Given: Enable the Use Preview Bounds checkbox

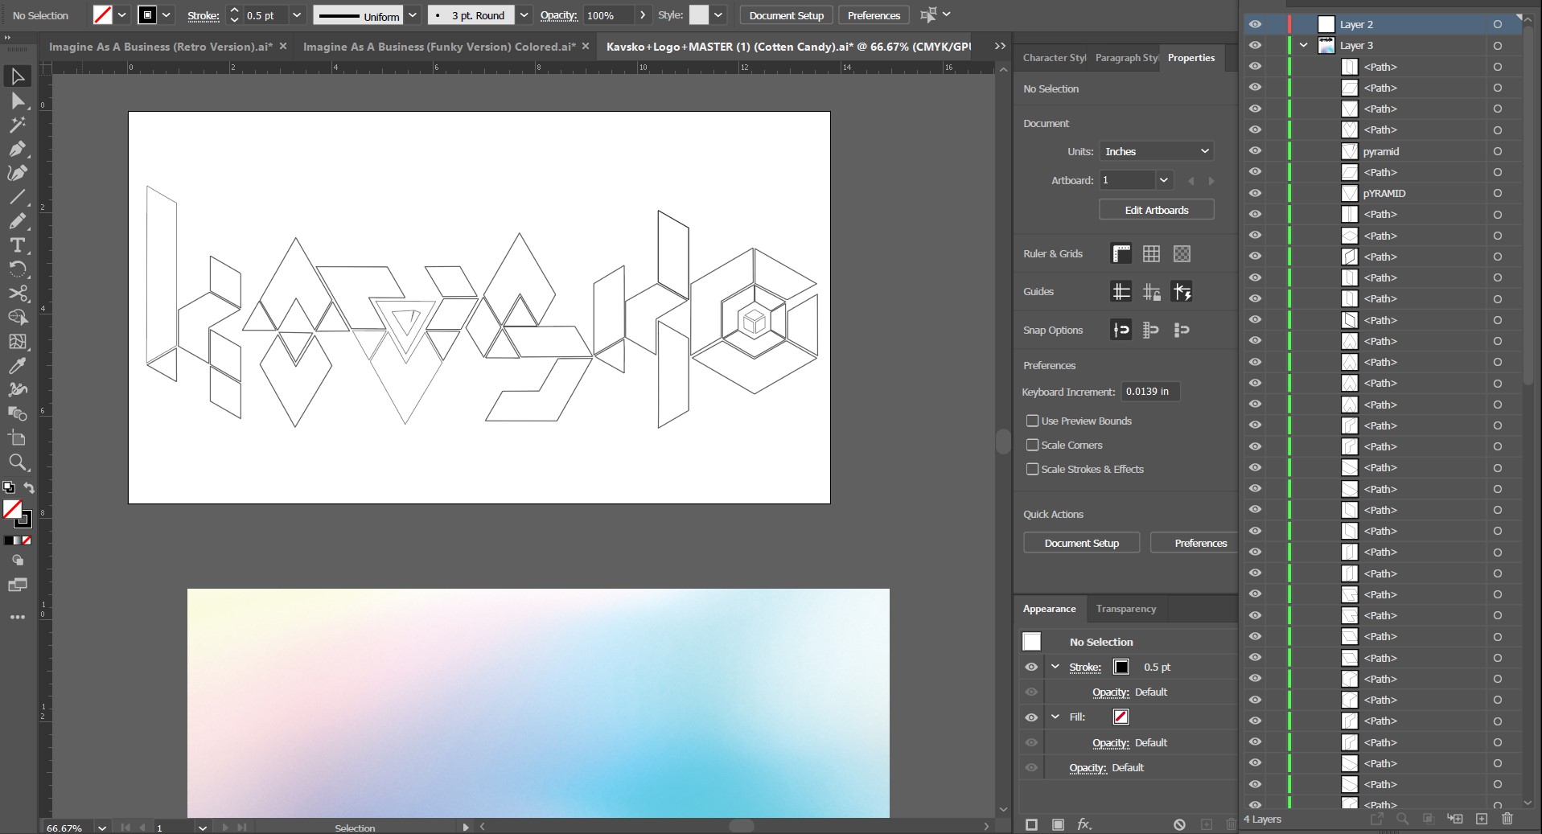Looking at the screenshot, I should pos(1033,421).
